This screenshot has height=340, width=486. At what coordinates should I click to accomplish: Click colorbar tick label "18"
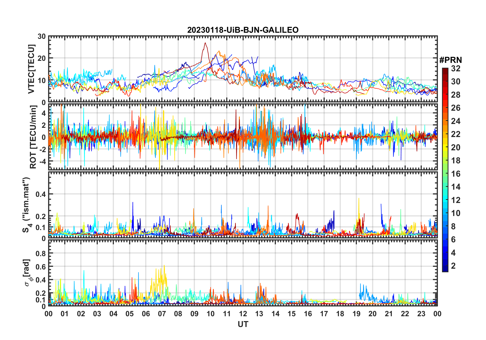click(456, 161)
